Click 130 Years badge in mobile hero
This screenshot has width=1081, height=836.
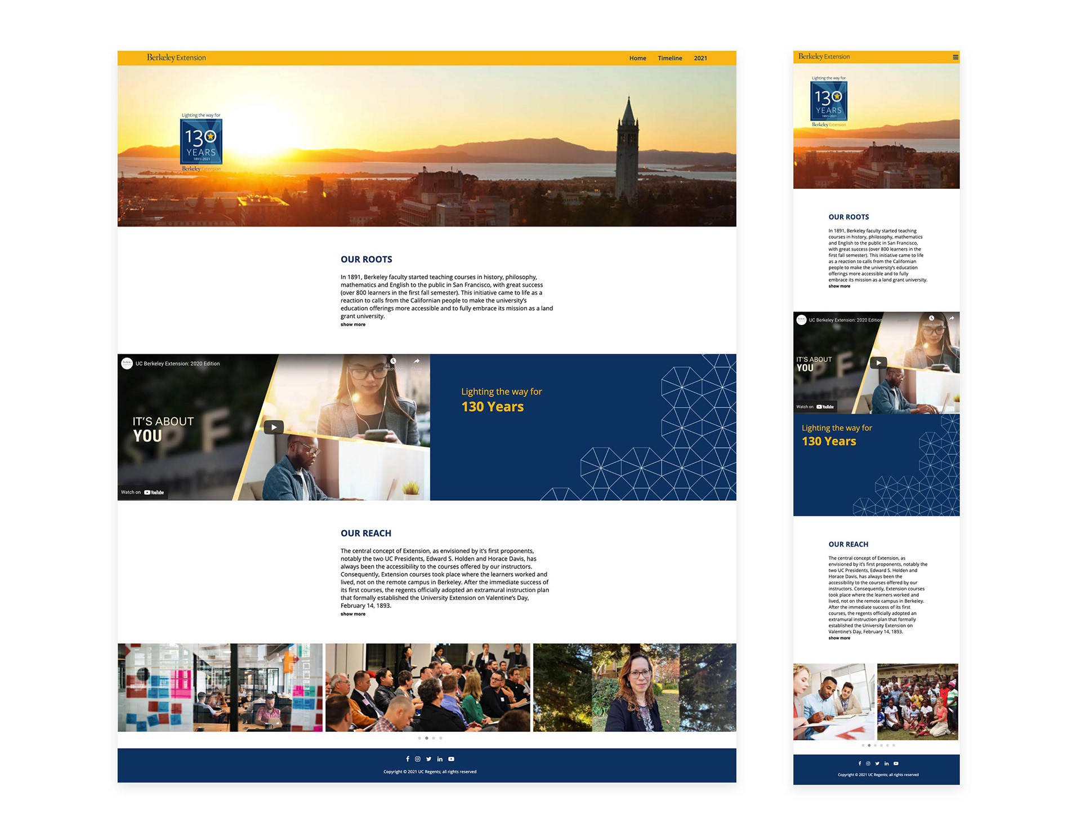click(829, 101)
